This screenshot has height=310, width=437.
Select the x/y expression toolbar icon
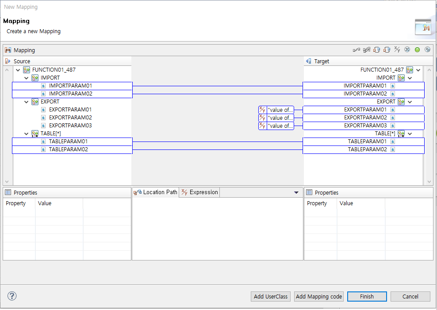click(x=397, y=50)
